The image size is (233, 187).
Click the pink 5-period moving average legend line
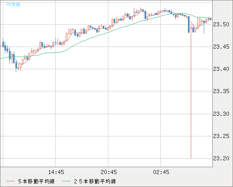pos(11,181)
